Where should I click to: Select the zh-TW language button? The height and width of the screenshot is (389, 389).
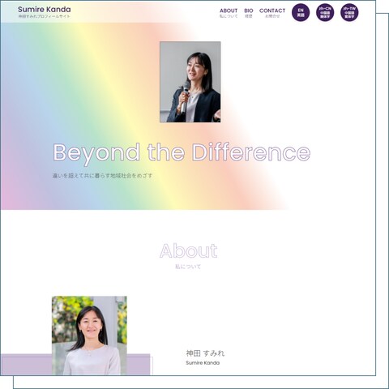tap(349, 12)
